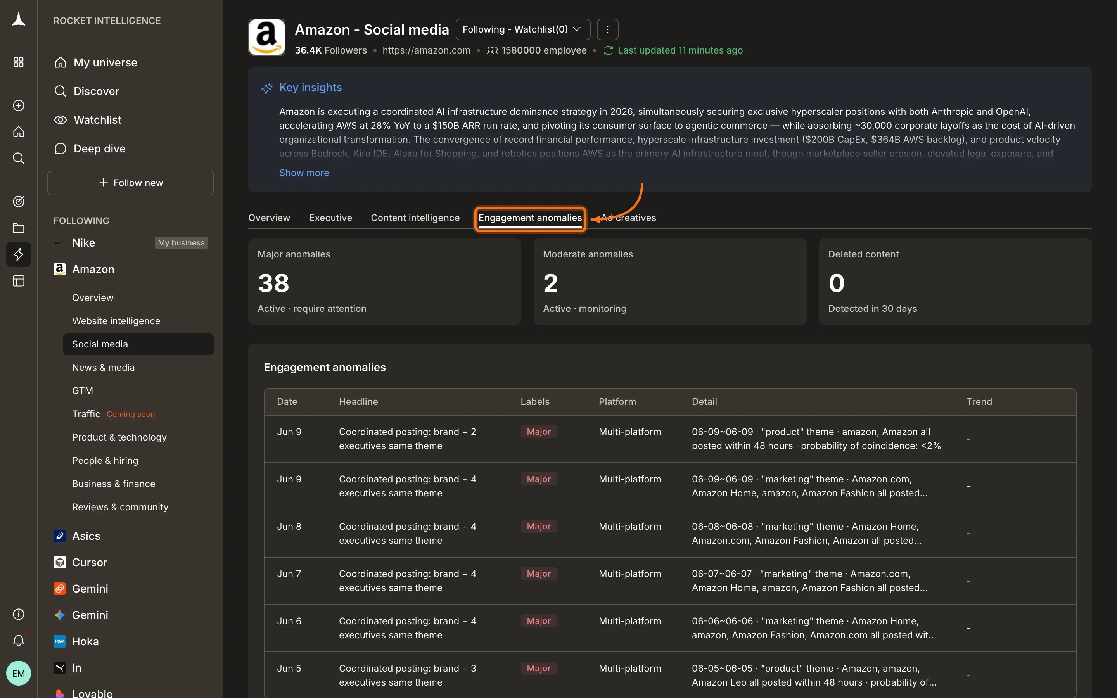
Task: Switch to the Overview tab
Action: click(269, 218)
